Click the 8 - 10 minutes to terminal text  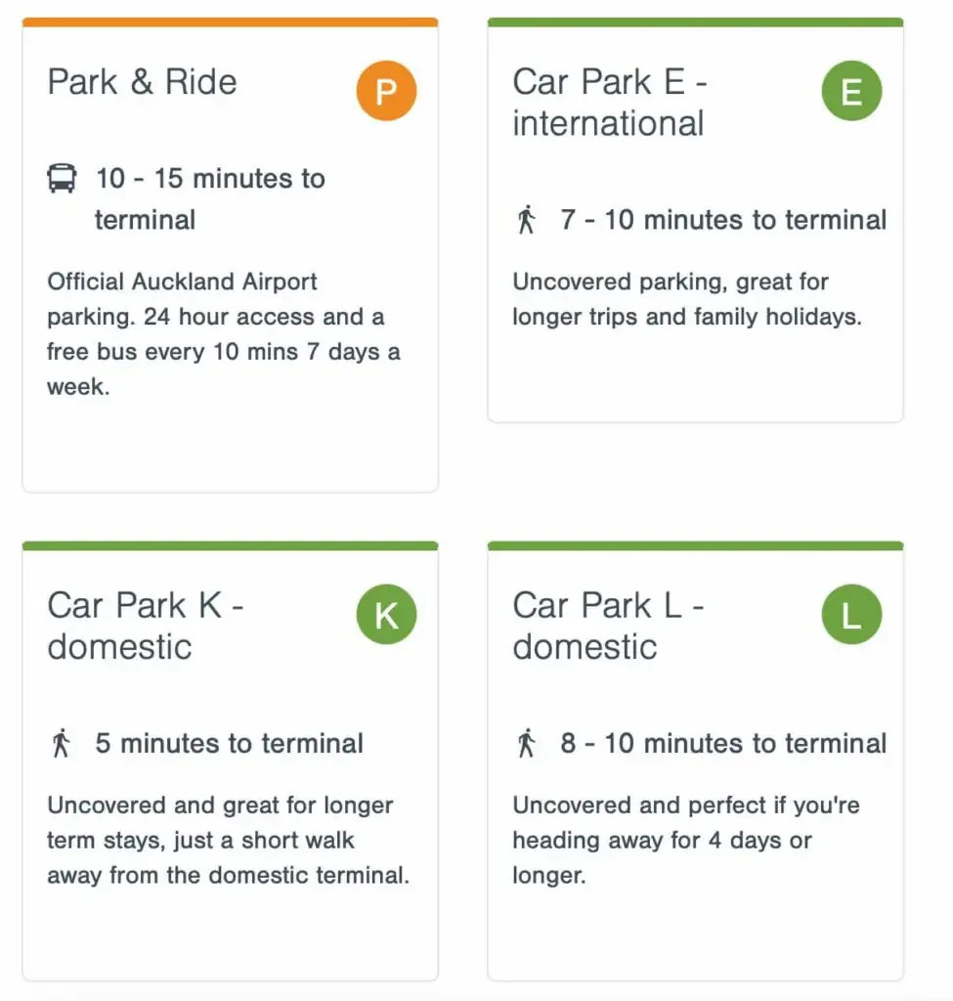(x=723, y=743)
